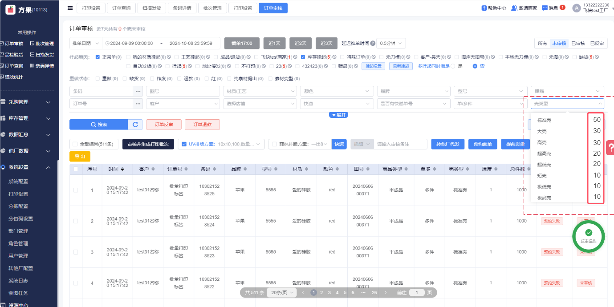Click the 审核并生成打印批次 button

148,144
